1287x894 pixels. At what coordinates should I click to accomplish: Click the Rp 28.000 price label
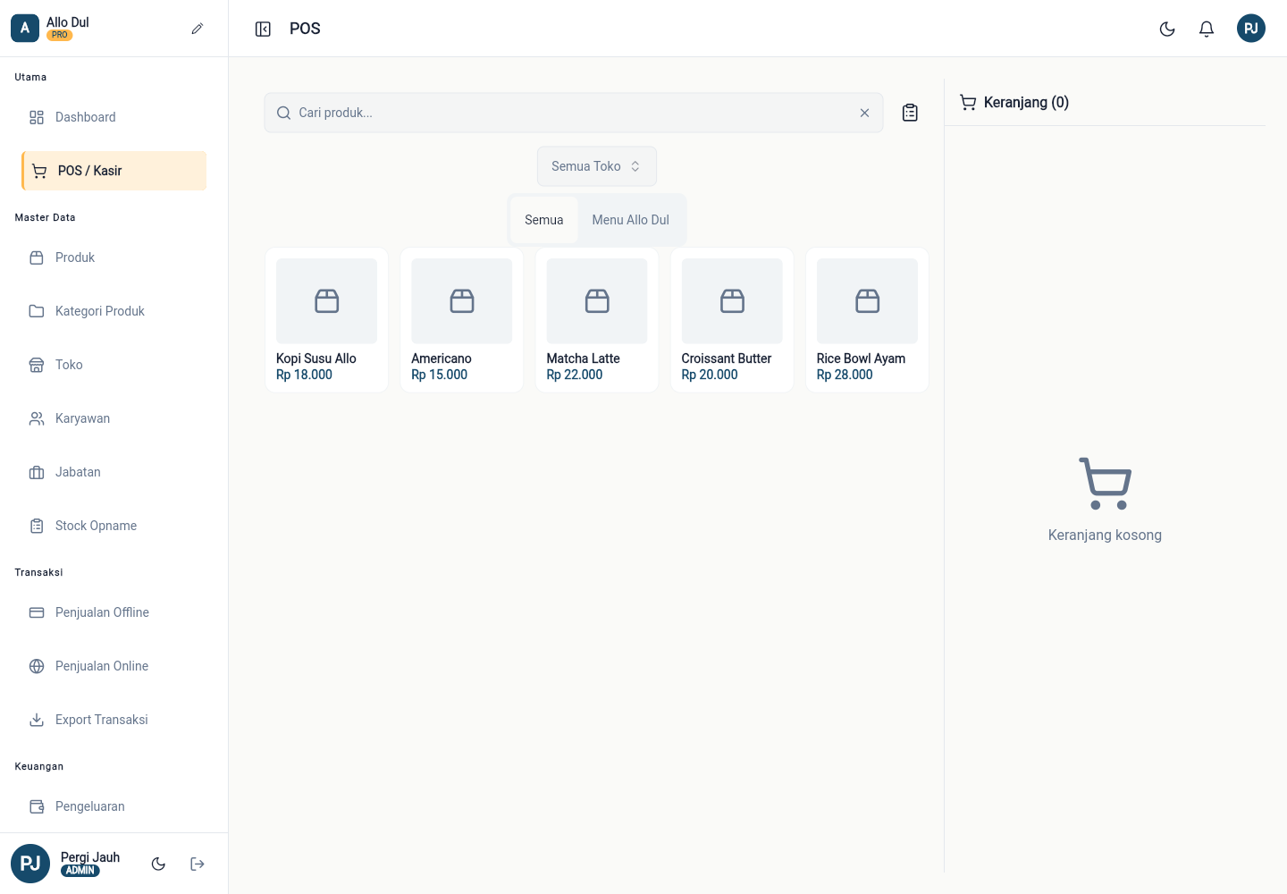tap(845, 375)
